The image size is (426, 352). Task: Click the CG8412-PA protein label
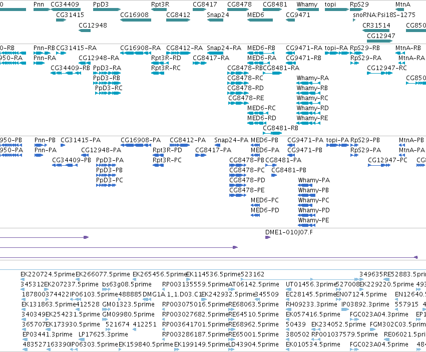[x=188, y=140]
